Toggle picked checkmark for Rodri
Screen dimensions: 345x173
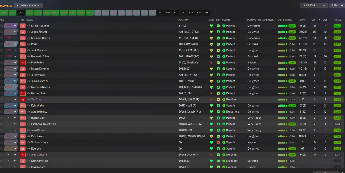1,44
